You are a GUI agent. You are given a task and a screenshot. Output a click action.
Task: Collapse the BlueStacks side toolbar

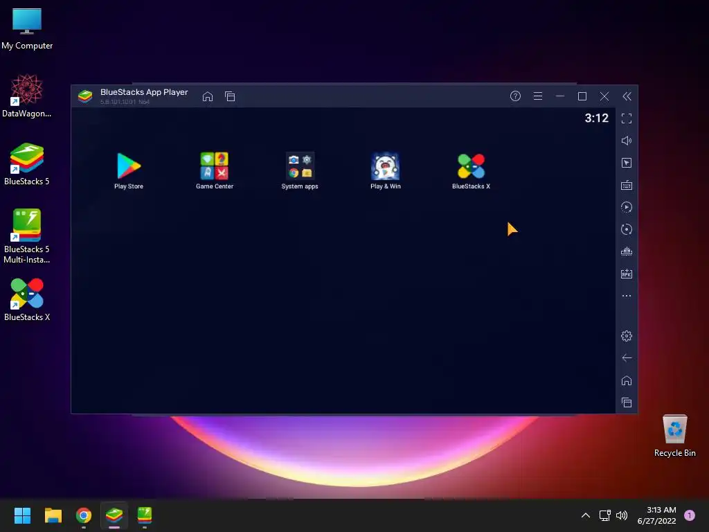(x=627, y=96)
